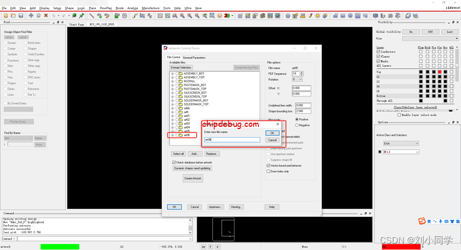Screen dimensions: 461x250
Task: Expand the SILKSCREEN_TOP film tree node
Action: point(172,96)
